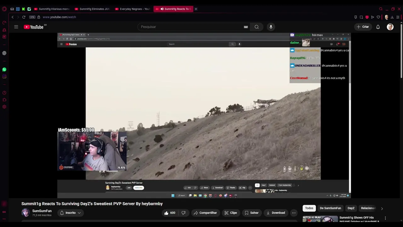Go to YouTube home via logo
Viewport: 403px width, 227px height.
[x=34, y=27]
